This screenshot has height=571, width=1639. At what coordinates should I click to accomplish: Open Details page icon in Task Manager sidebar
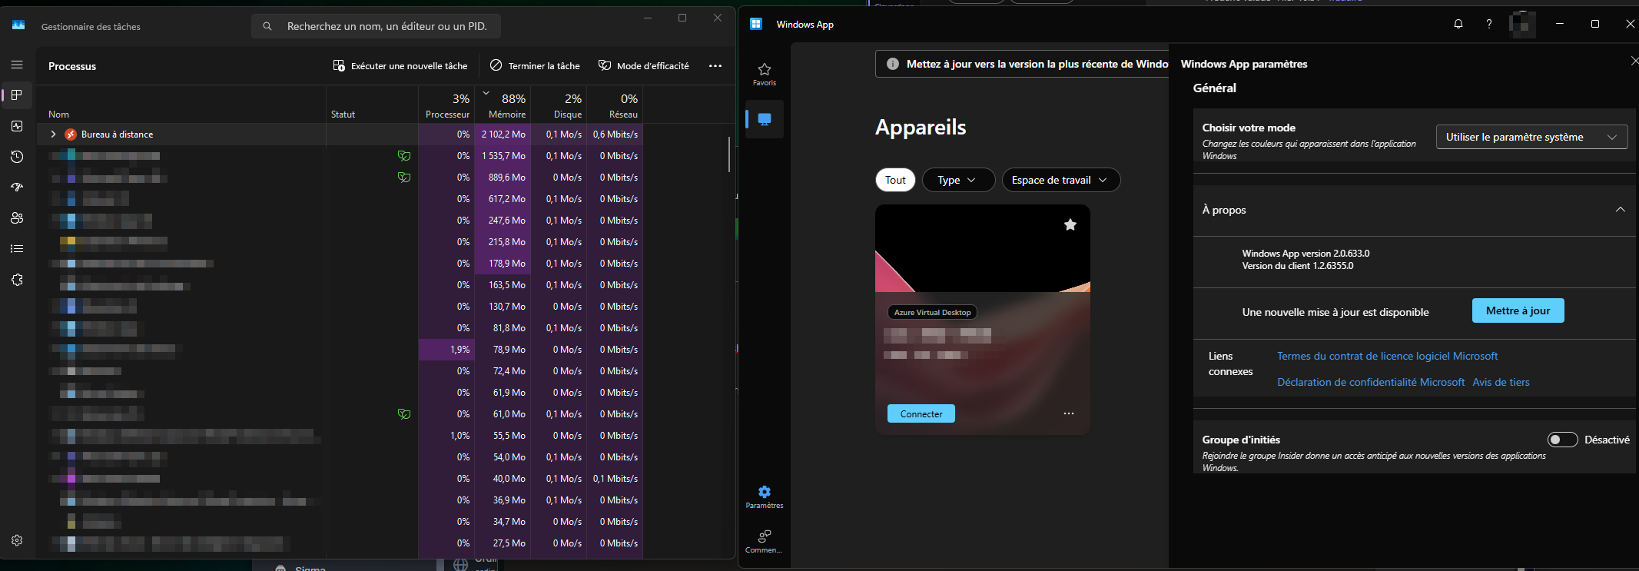point(17,249)
